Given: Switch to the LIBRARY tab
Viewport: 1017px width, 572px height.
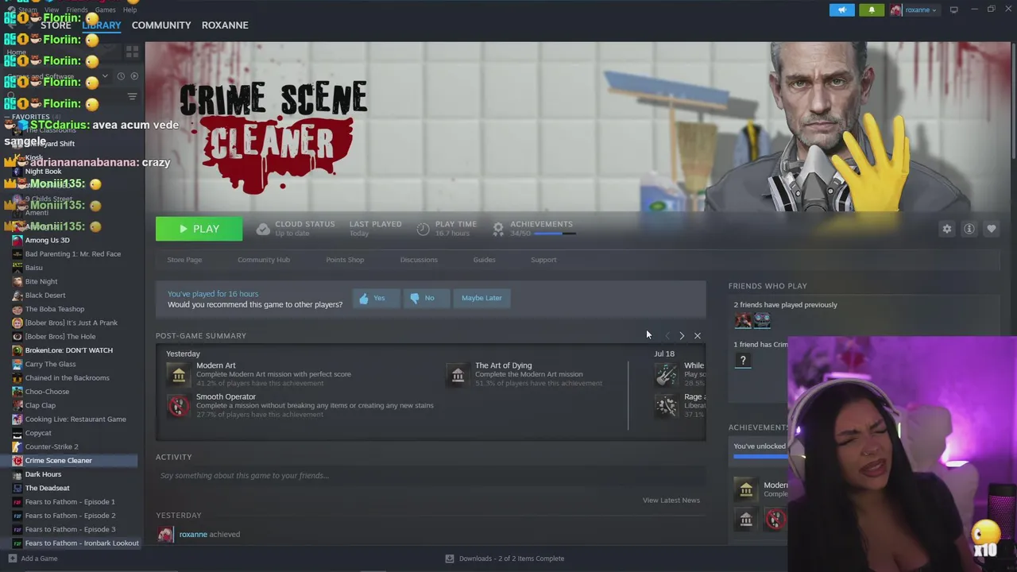Looking at the screenshot, I should click(101, 25).
